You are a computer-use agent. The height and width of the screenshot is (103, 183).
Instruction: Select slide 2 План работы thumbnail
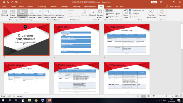(77, 39)
